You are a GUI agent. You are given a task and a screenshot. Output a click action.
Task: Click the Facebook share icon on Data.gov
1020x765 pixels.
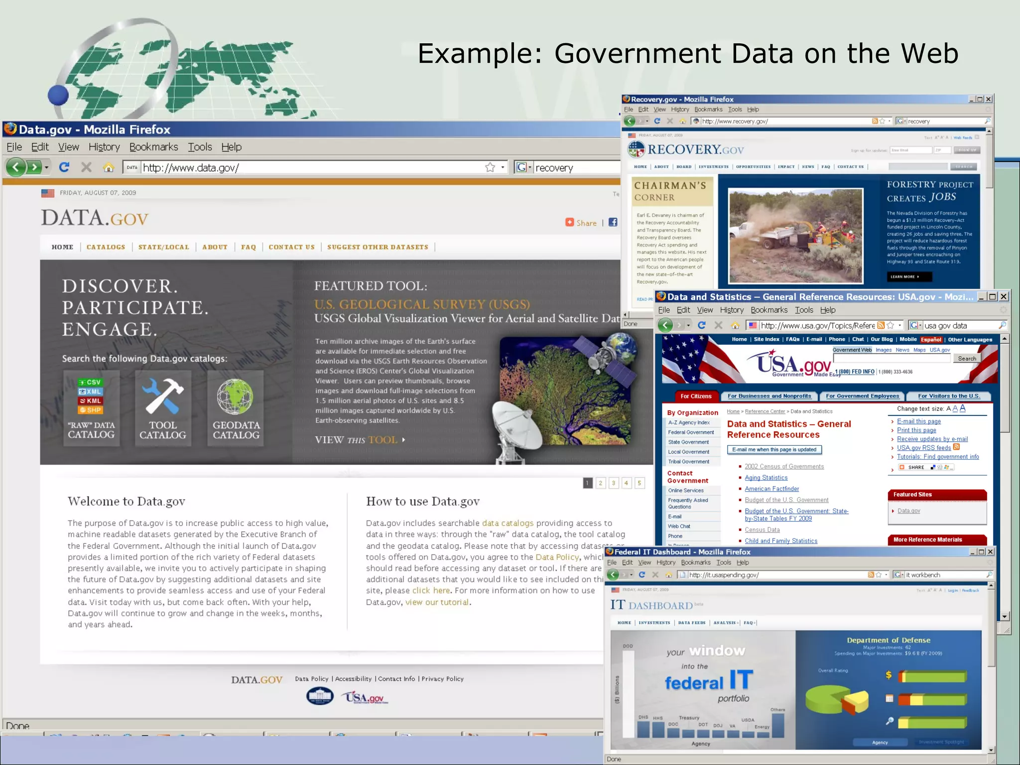point(613,223)
